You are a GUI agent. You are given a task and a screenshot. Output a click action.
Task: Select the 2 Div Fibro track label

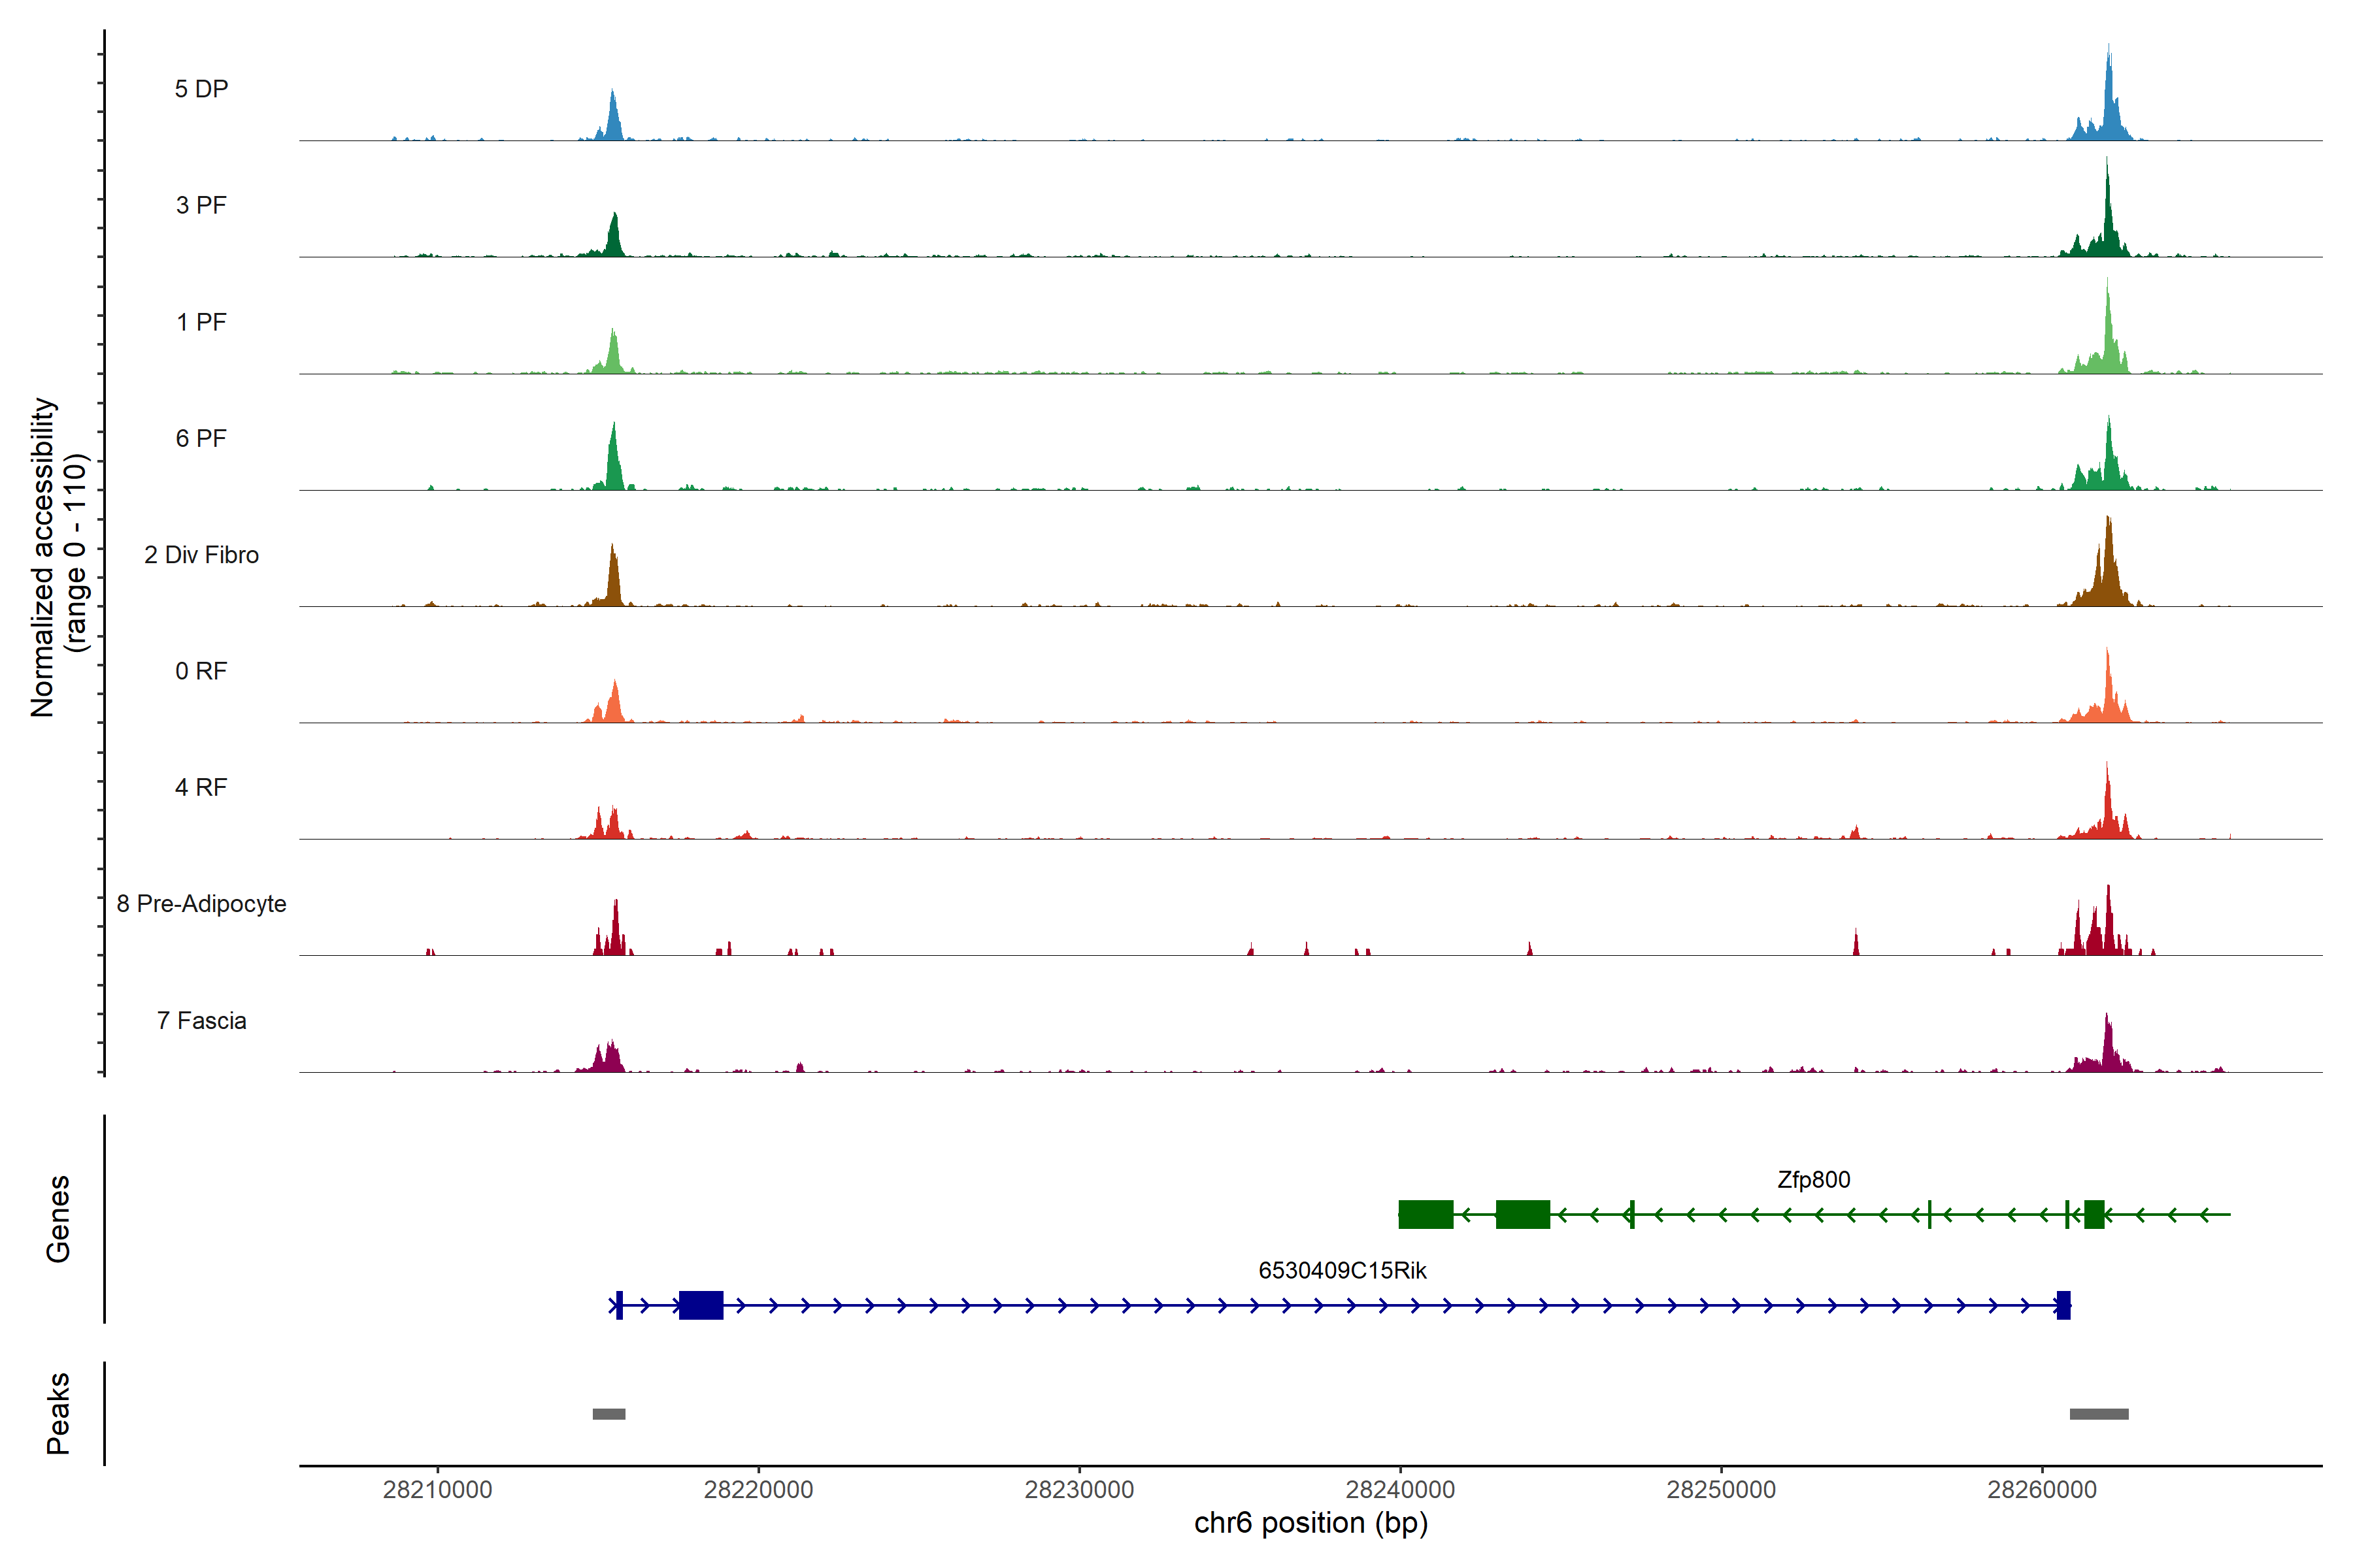click(201, 555)
